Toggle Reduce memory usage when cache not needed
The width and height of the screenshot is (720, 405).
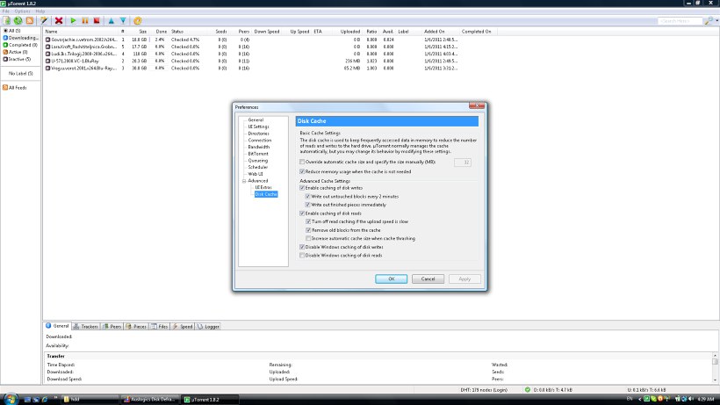point(303,171)
